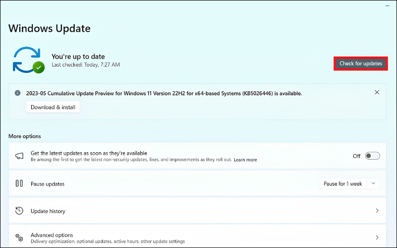Image resolution: width=397 pixels, height=248 pixels.
Task: Click the Windows Update page title
Action: coord(49,28)
